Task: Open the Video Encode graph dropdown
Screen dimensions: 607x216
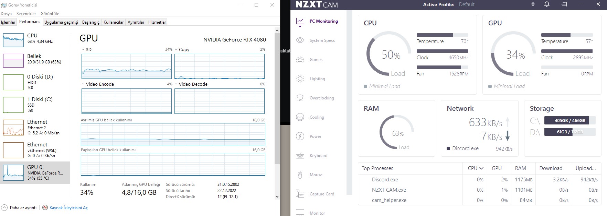Action: pos(83,84)
